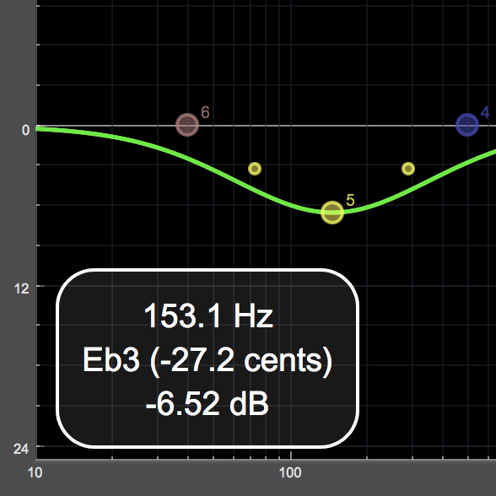Click the number 5 band label
This screenshot has height=496, width=496.
350,200
